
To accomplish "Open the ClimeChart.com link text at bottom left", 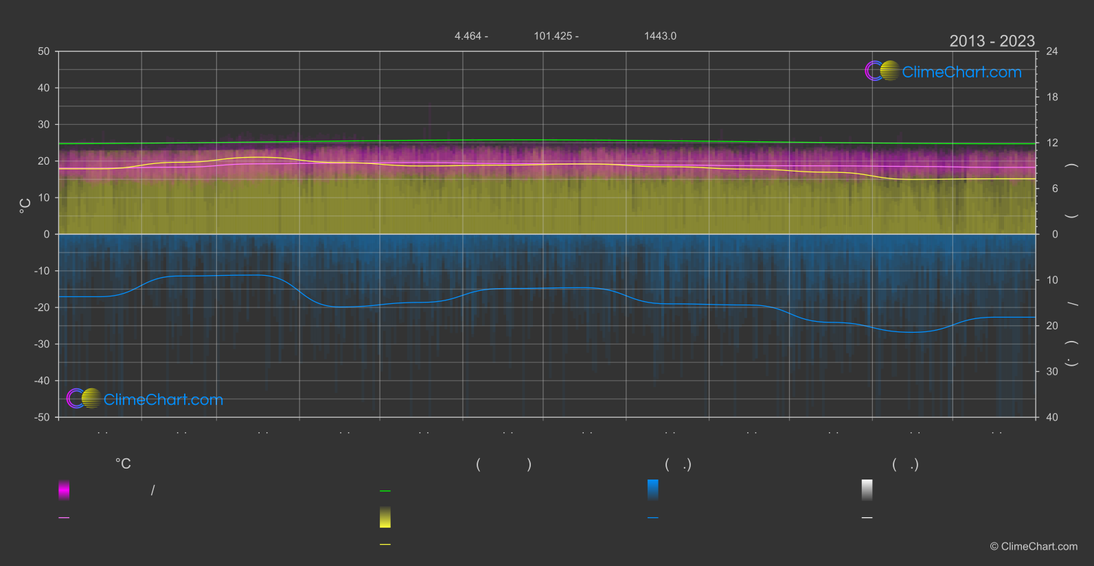I will pos(163,399).
